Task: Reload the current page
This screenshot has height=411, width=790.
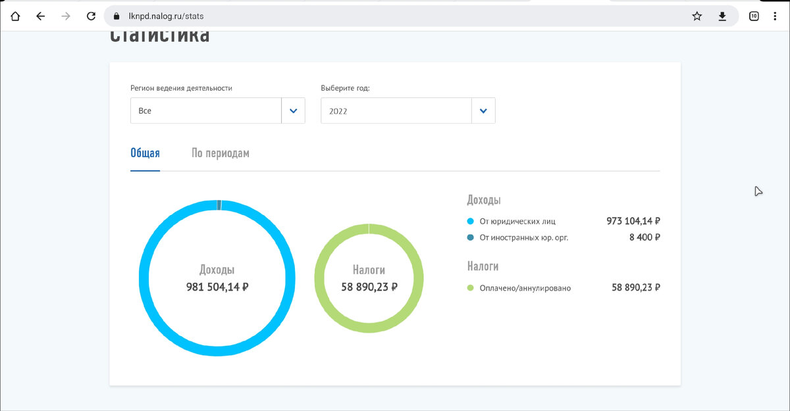Action: pyautogui.click(x=91, y=16)
